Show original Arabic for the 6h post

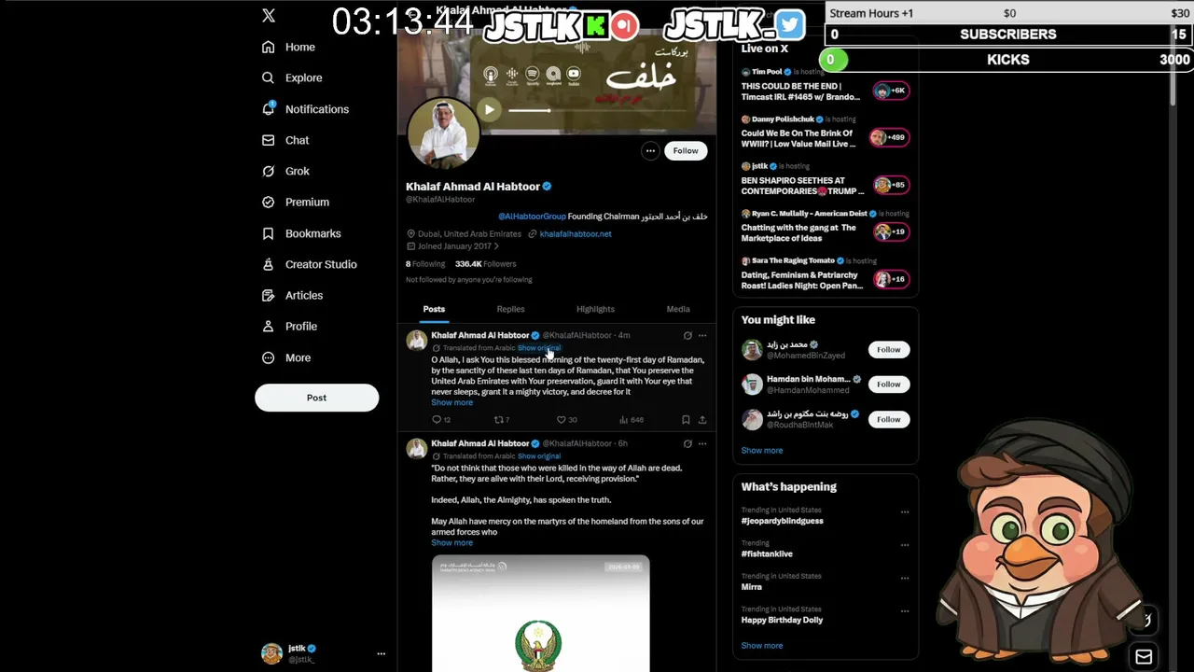539,456
